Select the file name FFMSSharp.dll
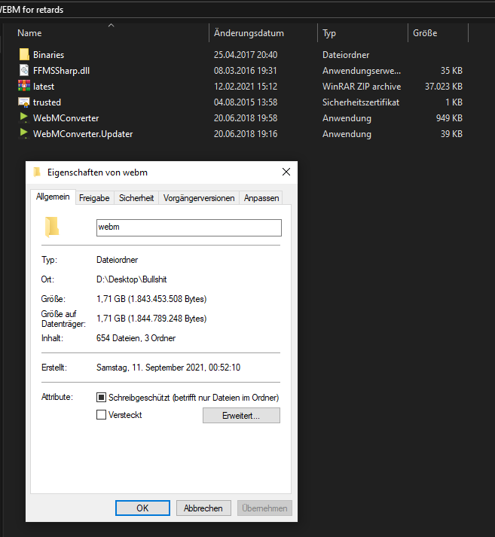The image size is (495, 537). (x=61, y=71)
